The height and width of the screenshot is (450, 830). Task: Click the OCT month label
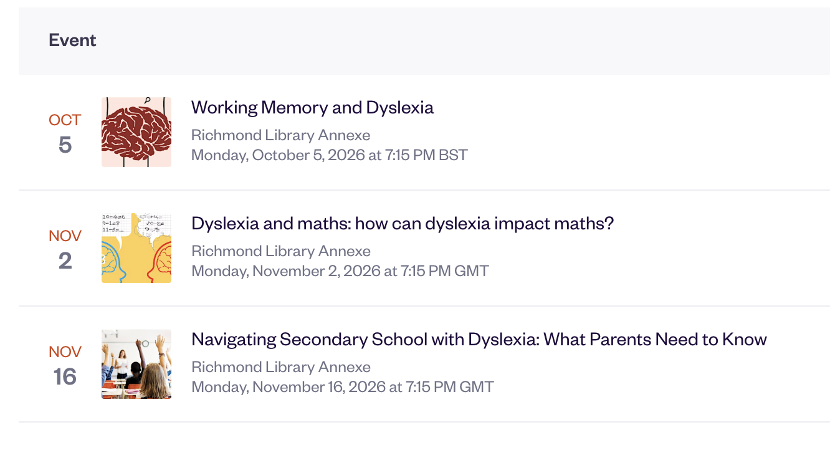pyautogui.click(x=65, y=120)
